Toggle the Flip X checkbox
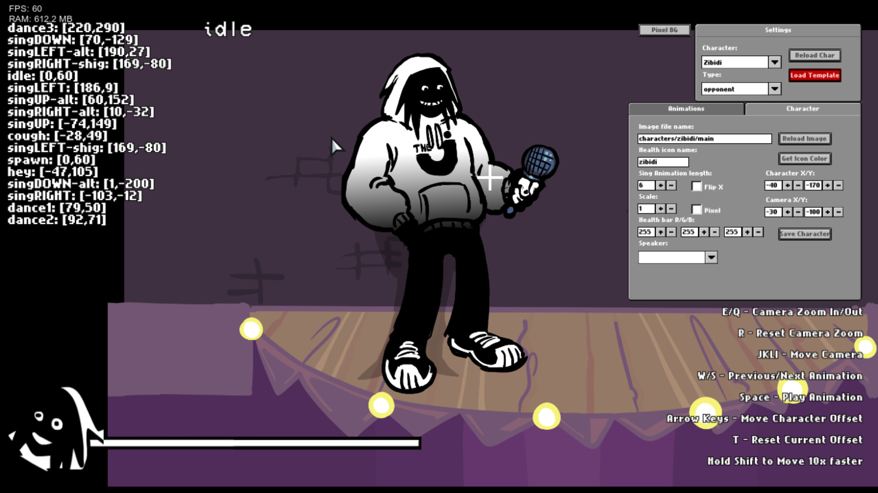 coord(696,186)
